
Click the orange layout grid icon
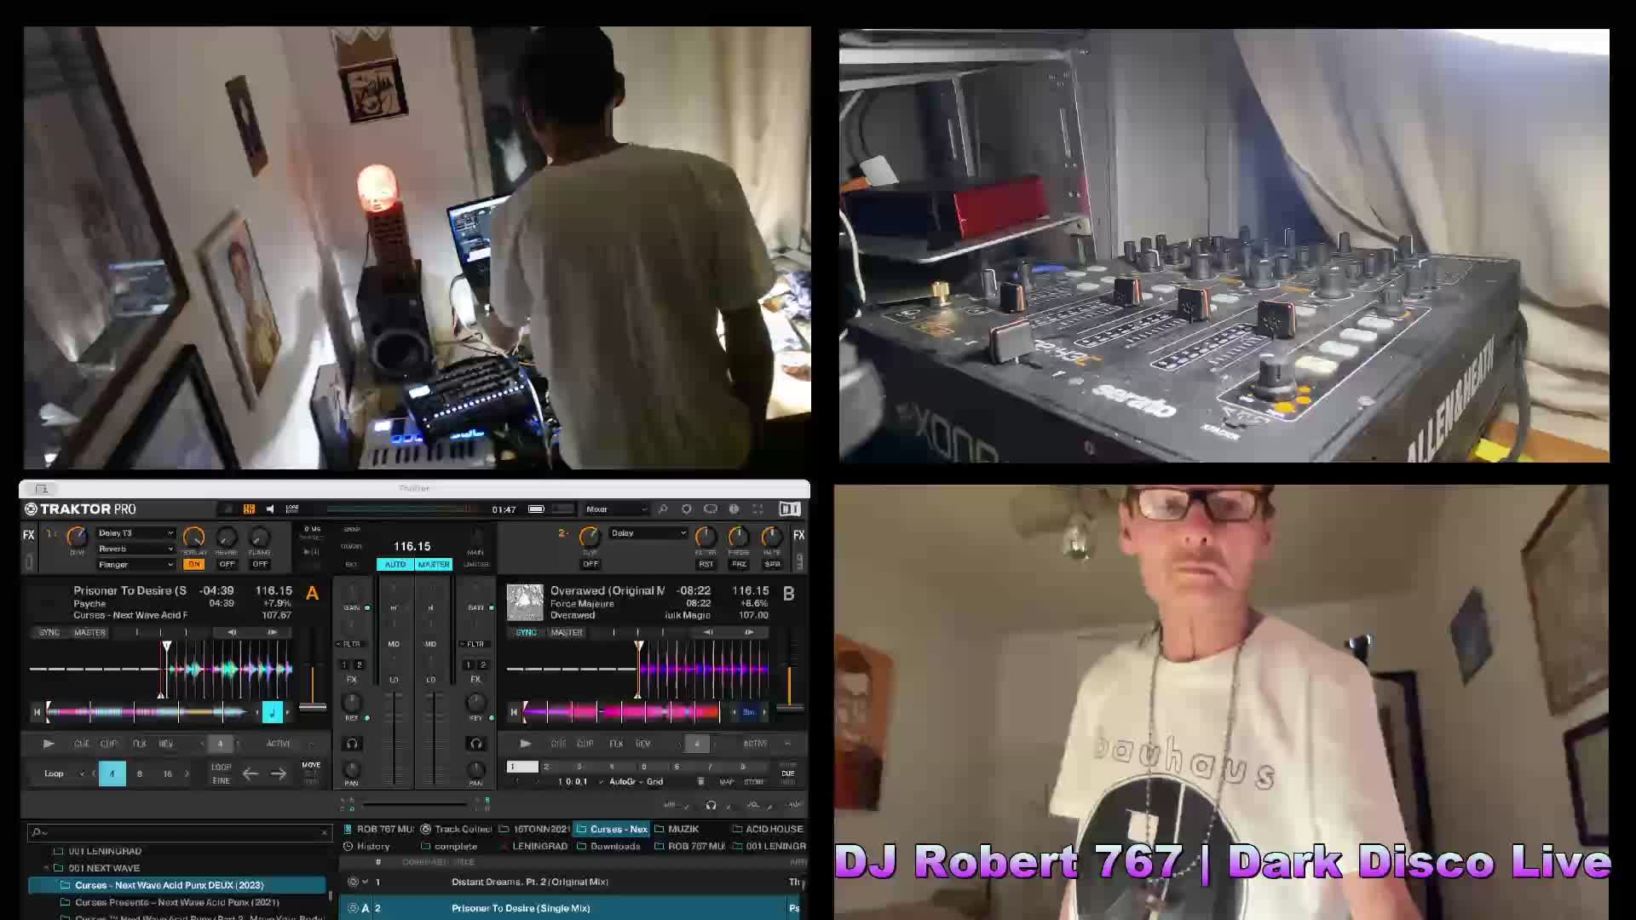[x=249, y=509]
